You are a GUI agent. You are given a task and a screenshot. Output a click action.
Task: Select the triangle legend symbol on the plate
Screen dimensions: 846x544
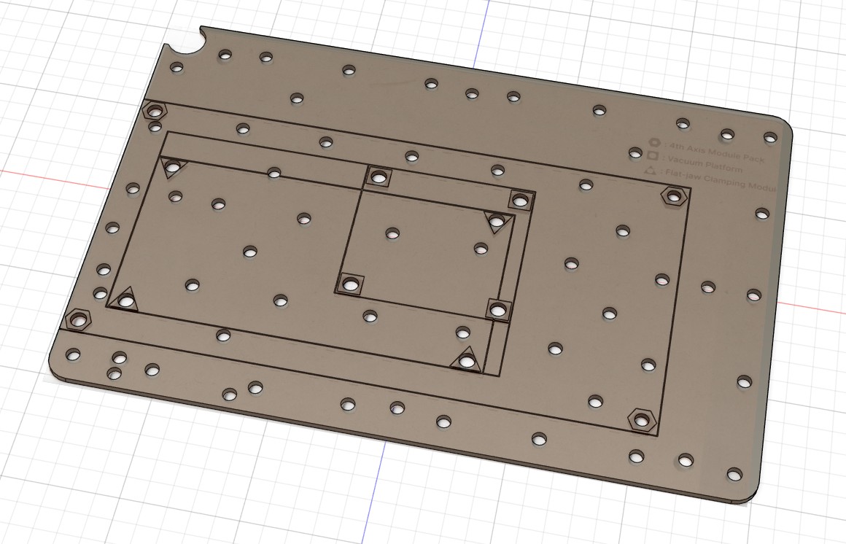click(651, 171)
